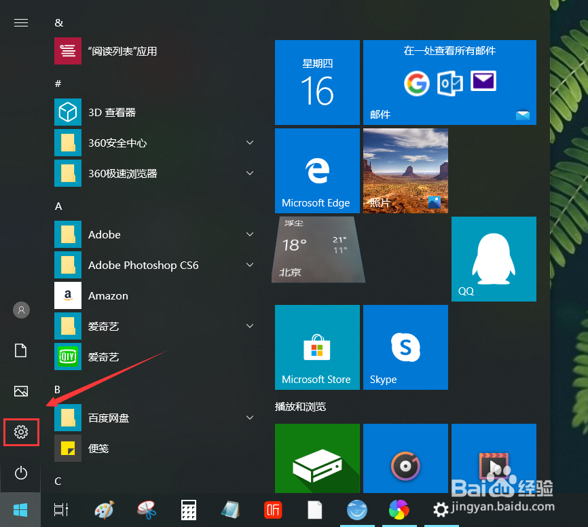
Task: Open the Adobe Photoshop CS6 folder entry
Action: point(155,265)
